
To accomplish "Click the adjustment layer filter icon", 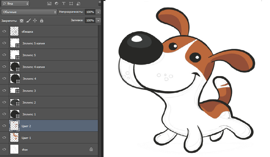I will [56, 4].
